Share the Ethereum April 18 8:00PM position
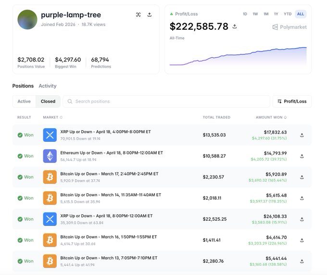The width and height of the screenshot is (327, 275). click(x=302, y=156)
